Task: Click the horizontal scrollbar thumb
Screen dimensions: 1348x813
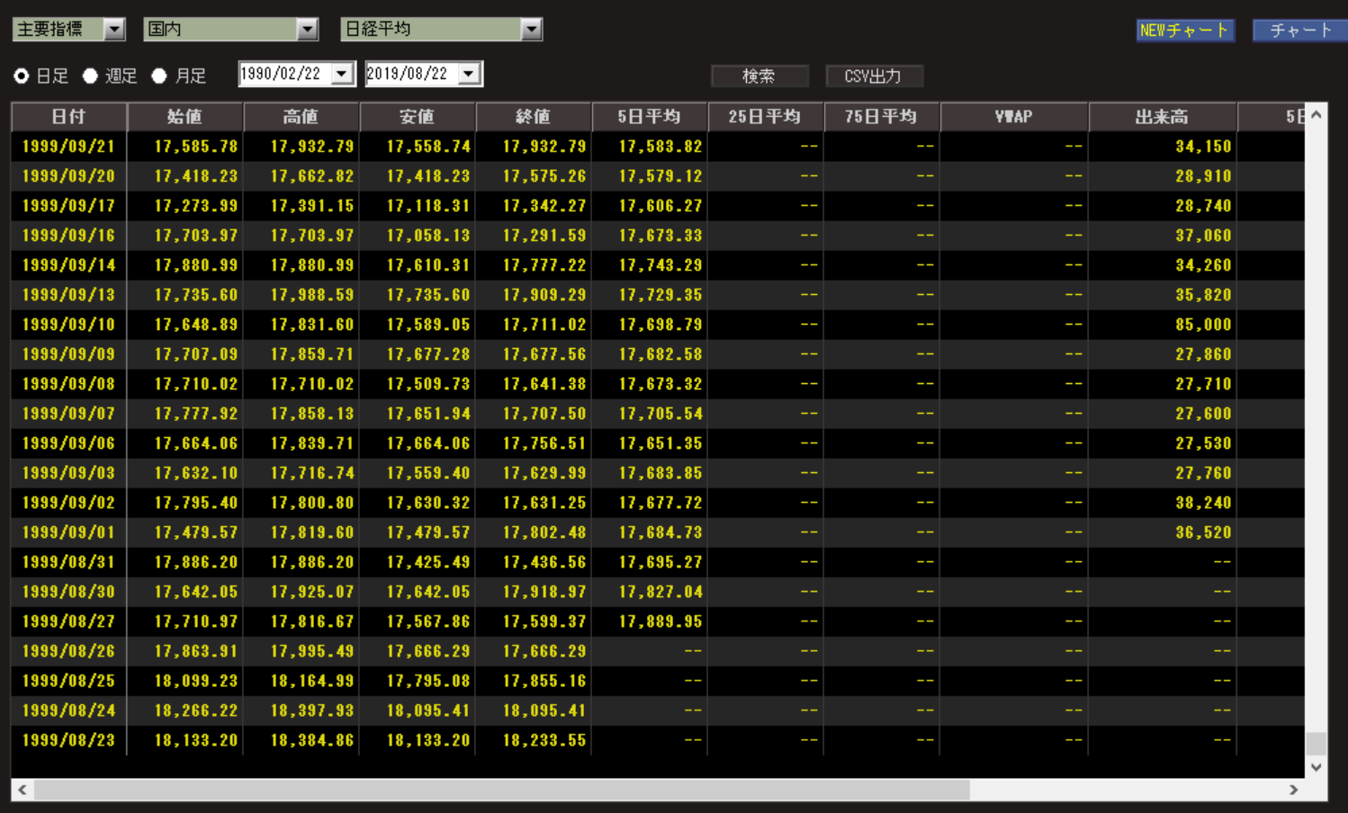Action: click(502, 790)
